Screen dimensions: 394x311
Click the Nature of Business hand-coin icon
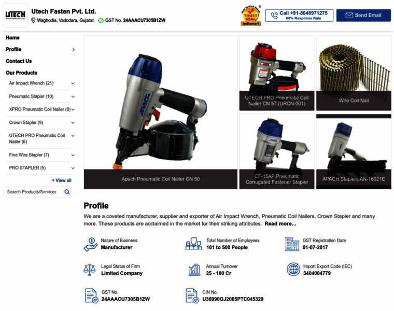pyautogui.click(x=90, y=245)
